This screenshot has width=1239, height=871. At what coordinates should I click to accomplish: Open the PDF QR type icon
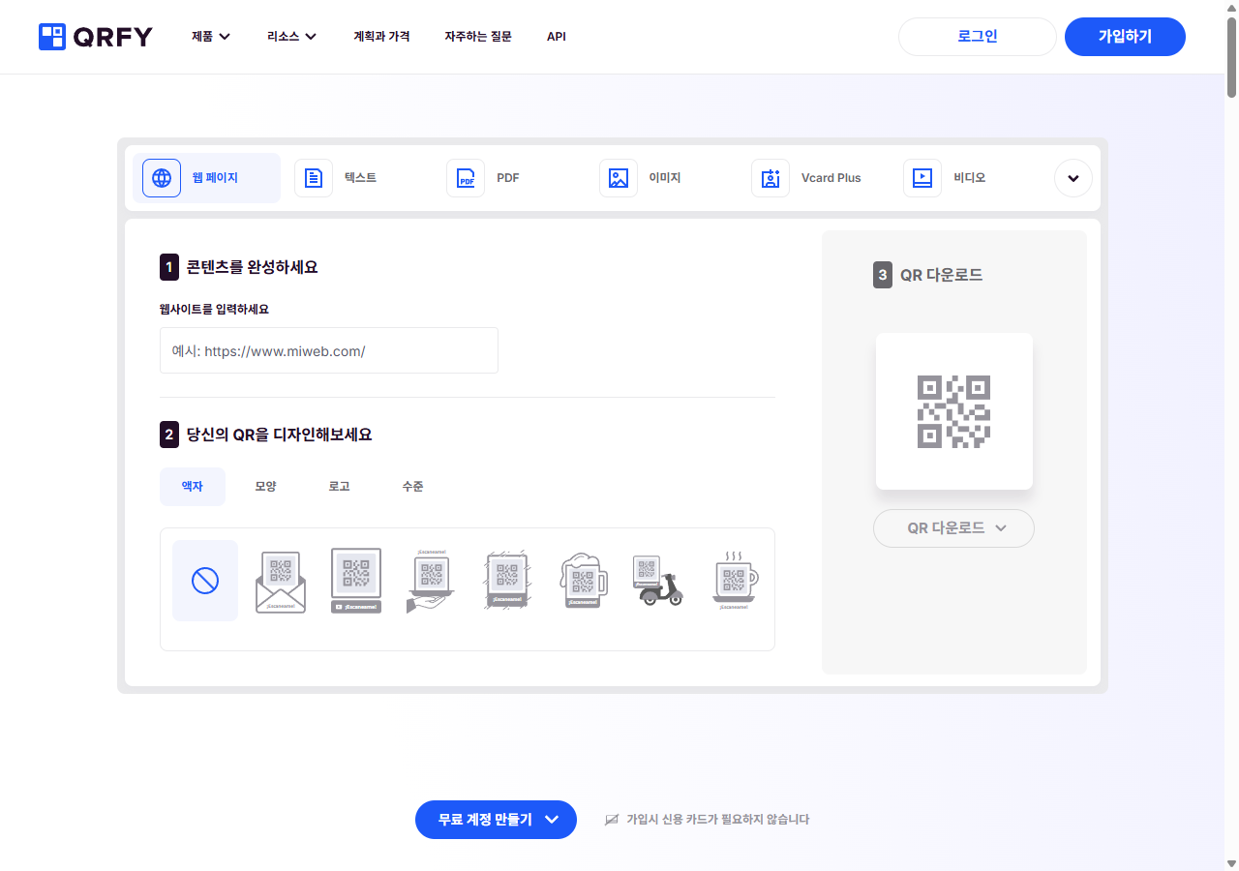pyautogui.click(x=466, y=177)
